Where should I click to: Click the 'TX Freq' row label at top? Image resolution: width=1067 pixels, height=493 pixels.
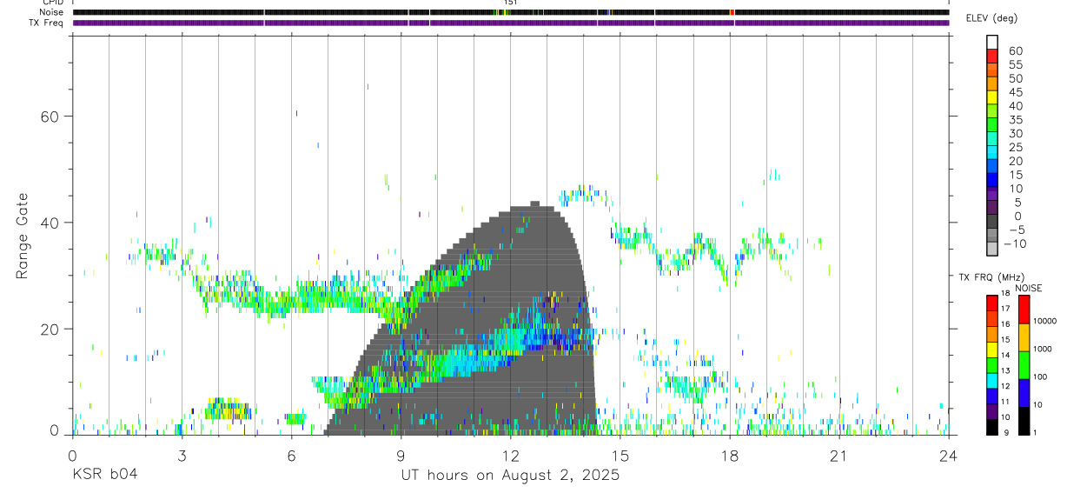pos(48,23)
